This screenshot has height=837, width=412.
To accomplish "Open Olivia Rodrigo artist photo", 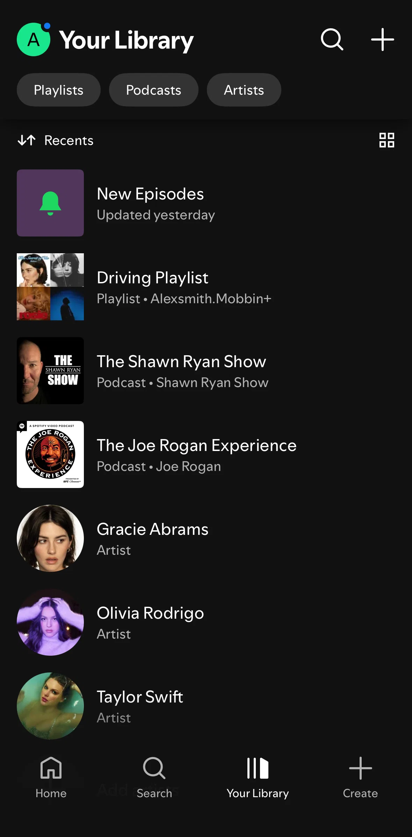I will 50,622.
